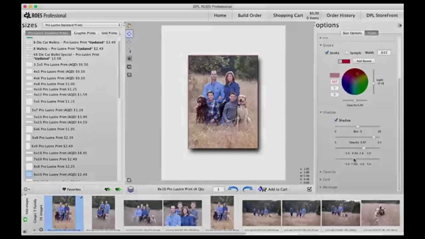Viewport: 425px width, 239px height.
Task: Click the 8 Die Cut Wallets grid icon
Action: pos(29,42)
